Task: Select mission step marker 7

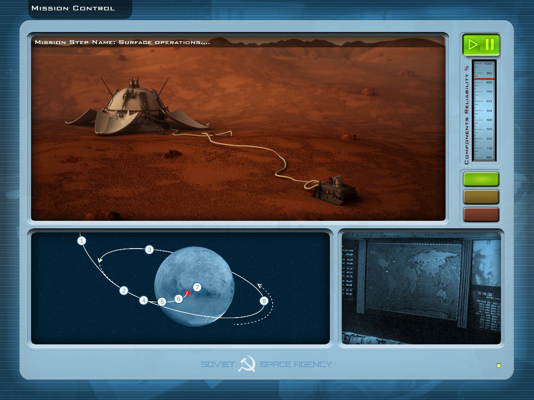Action: click(x=197, y=287)
